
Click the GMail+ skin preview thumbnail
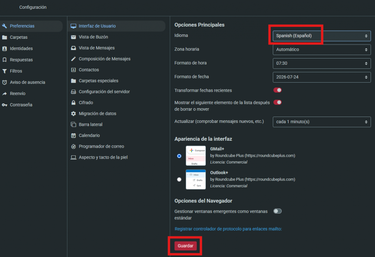pyautogui.click(x=196, y=156)
